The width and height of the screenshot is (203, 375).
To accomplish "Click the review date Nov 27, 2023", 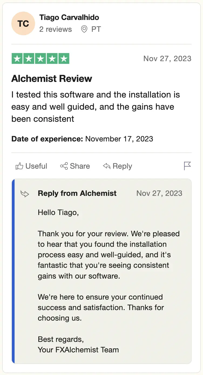I will [167, 59].
